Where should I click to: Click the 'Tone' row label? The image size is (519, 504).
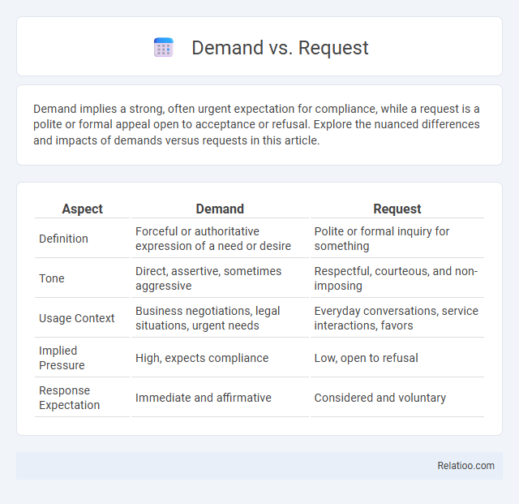pos(52,278)
